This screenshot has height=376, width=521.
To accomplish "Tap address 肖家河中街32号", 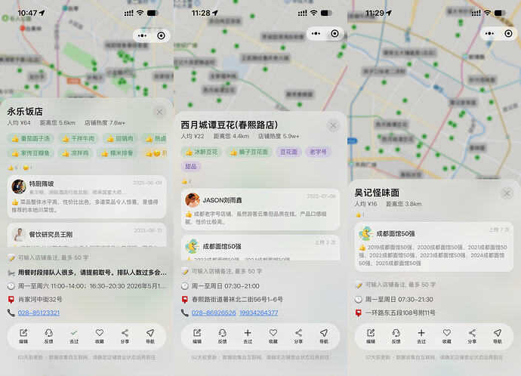I will pyautogui.click(x=40, y=299).
